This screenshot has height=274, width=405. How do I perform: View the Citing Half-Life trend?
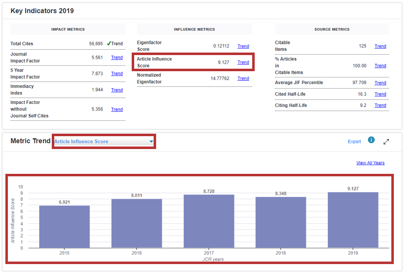pos(380,105)
